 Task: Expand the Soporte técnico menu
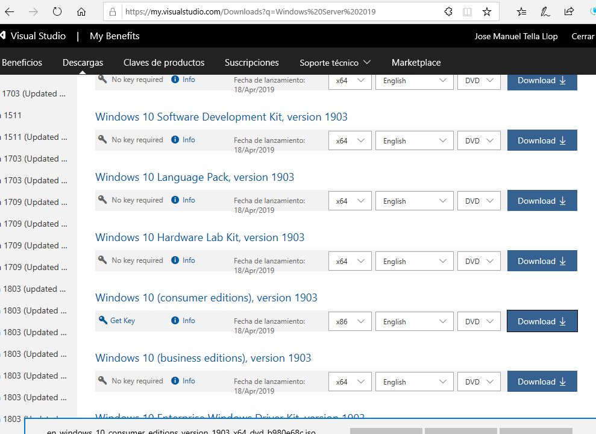point(335,63)
